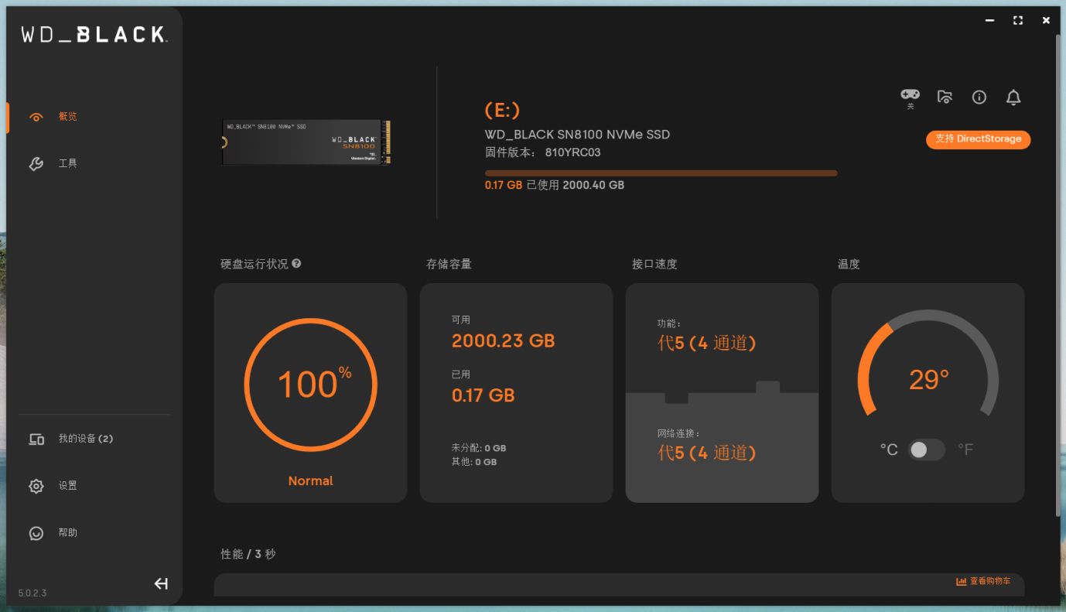Click the 2000.23 GB available value
The width and height of the screenshot is (1066, 612).
click(503, 341)
